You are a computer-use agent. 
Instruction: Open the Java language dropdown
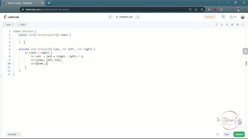pos(9,25)
